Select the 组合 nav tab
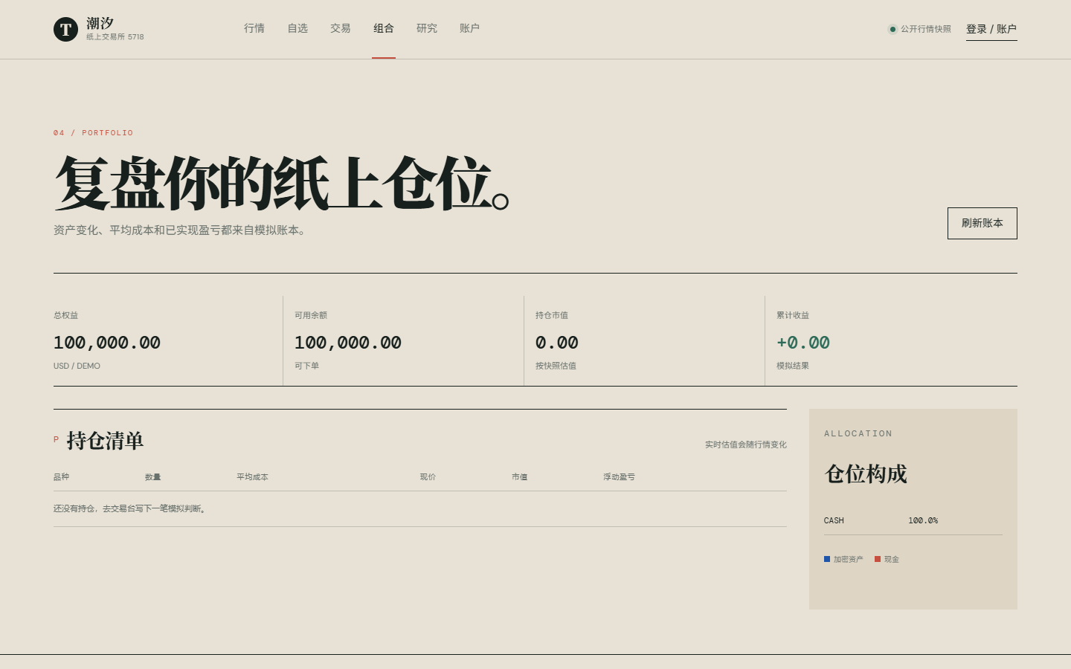This screenshot has width=1071, height=669. tap(384, 28)
